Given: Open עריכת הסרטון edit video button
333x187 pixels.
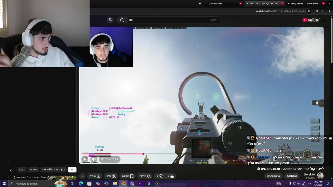Looking at the screenshot, I should point(273,176).
